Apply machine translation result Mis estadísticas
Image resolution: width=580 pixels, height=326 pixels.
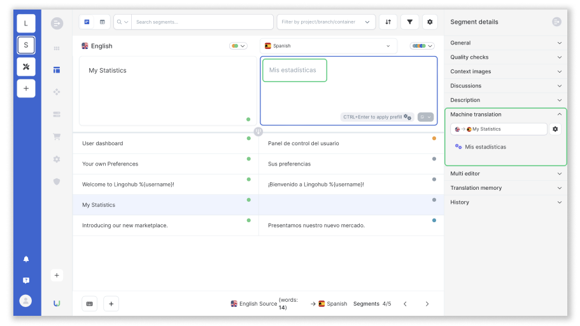(485, 147)
